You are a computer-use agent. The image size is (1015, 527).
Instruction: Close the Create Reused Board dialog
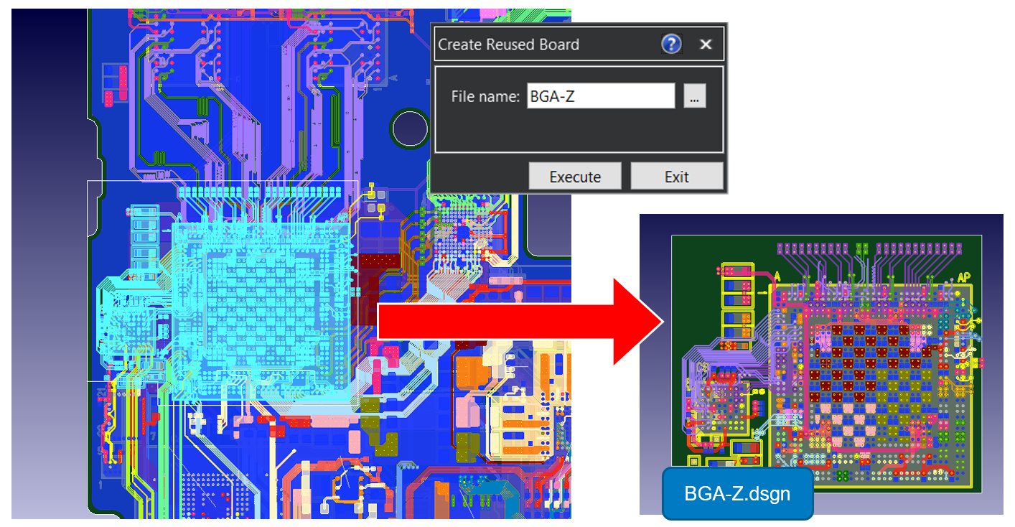click(706, 44)
